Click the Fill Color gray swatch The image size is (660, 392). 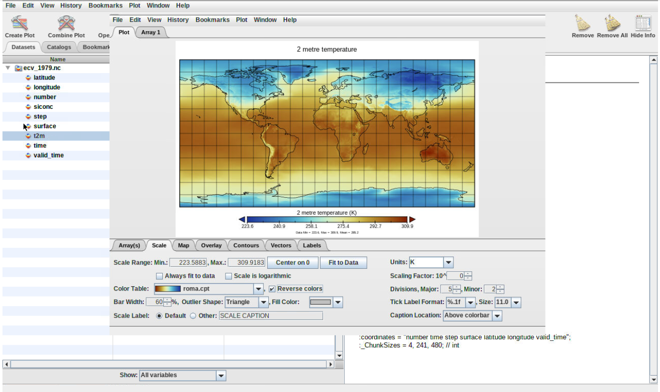[x=321, y=302]
